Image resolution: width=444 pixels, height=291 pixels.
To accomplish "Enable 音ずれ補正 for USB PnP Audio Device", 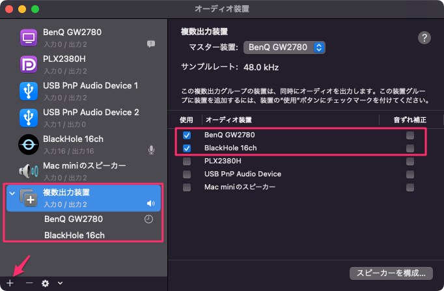I will (410, 174).
